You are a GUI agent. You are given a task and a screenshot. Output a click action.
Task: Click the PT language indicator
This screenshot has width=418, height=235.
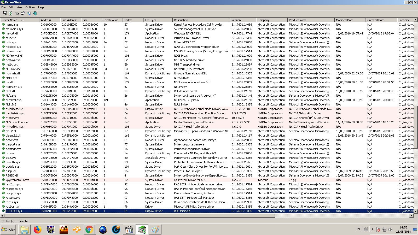click(x=358, y=229)
